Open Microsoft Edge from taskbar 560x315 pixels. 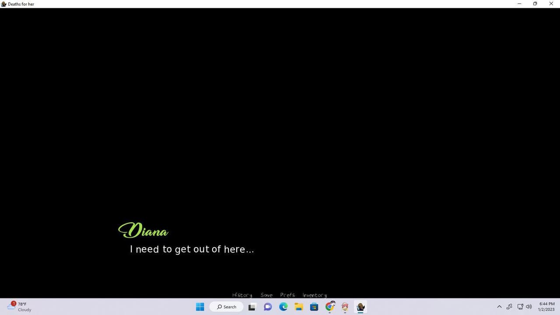tap(283, 307)
